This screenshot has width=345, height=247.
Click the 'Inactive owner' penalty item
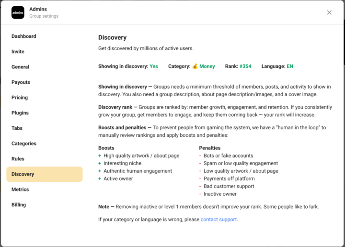pyautogui.click(x=220, y=194)
